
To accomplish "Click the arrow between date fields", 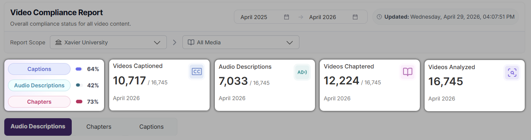I will click(x=301, y=17).
